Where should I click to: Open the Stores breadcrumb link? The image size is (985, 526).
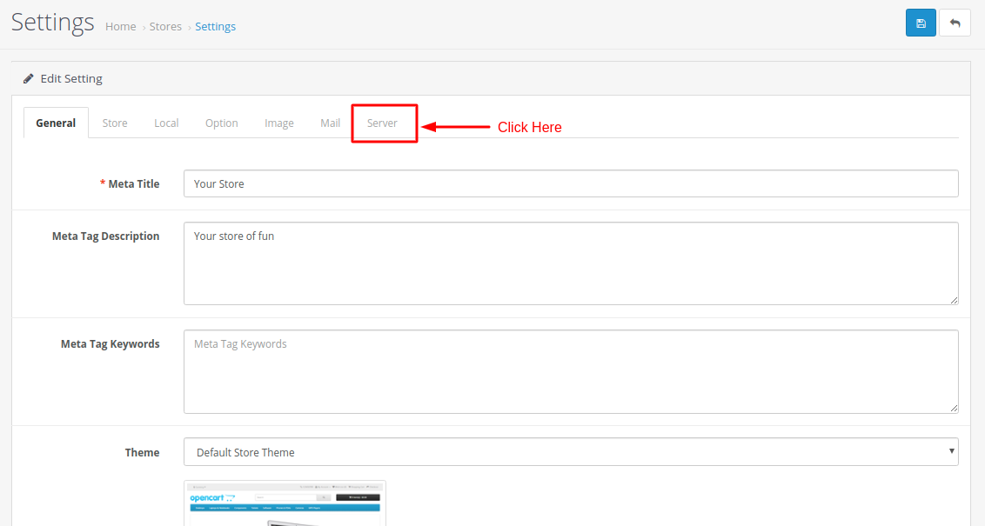click(165, 26)
